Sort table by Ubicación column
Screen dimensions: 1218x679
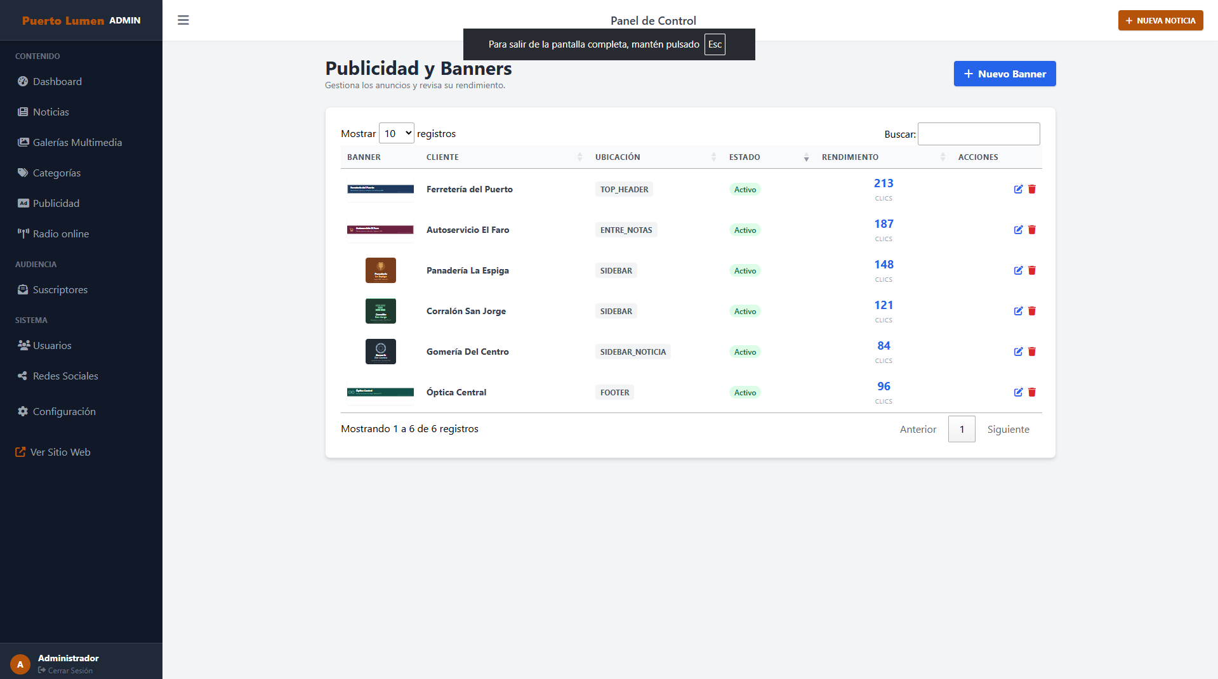coord(656,157)
